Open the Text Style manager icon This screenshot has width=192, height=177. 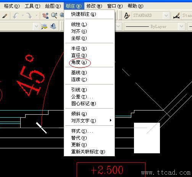pos(127,16)
